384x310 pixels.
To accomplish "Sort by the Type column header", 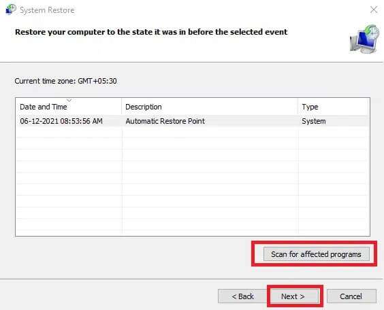I will click(334, 107).
